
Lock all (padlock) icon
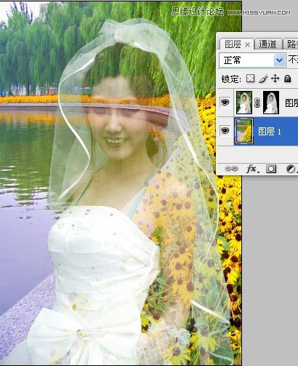287,79
